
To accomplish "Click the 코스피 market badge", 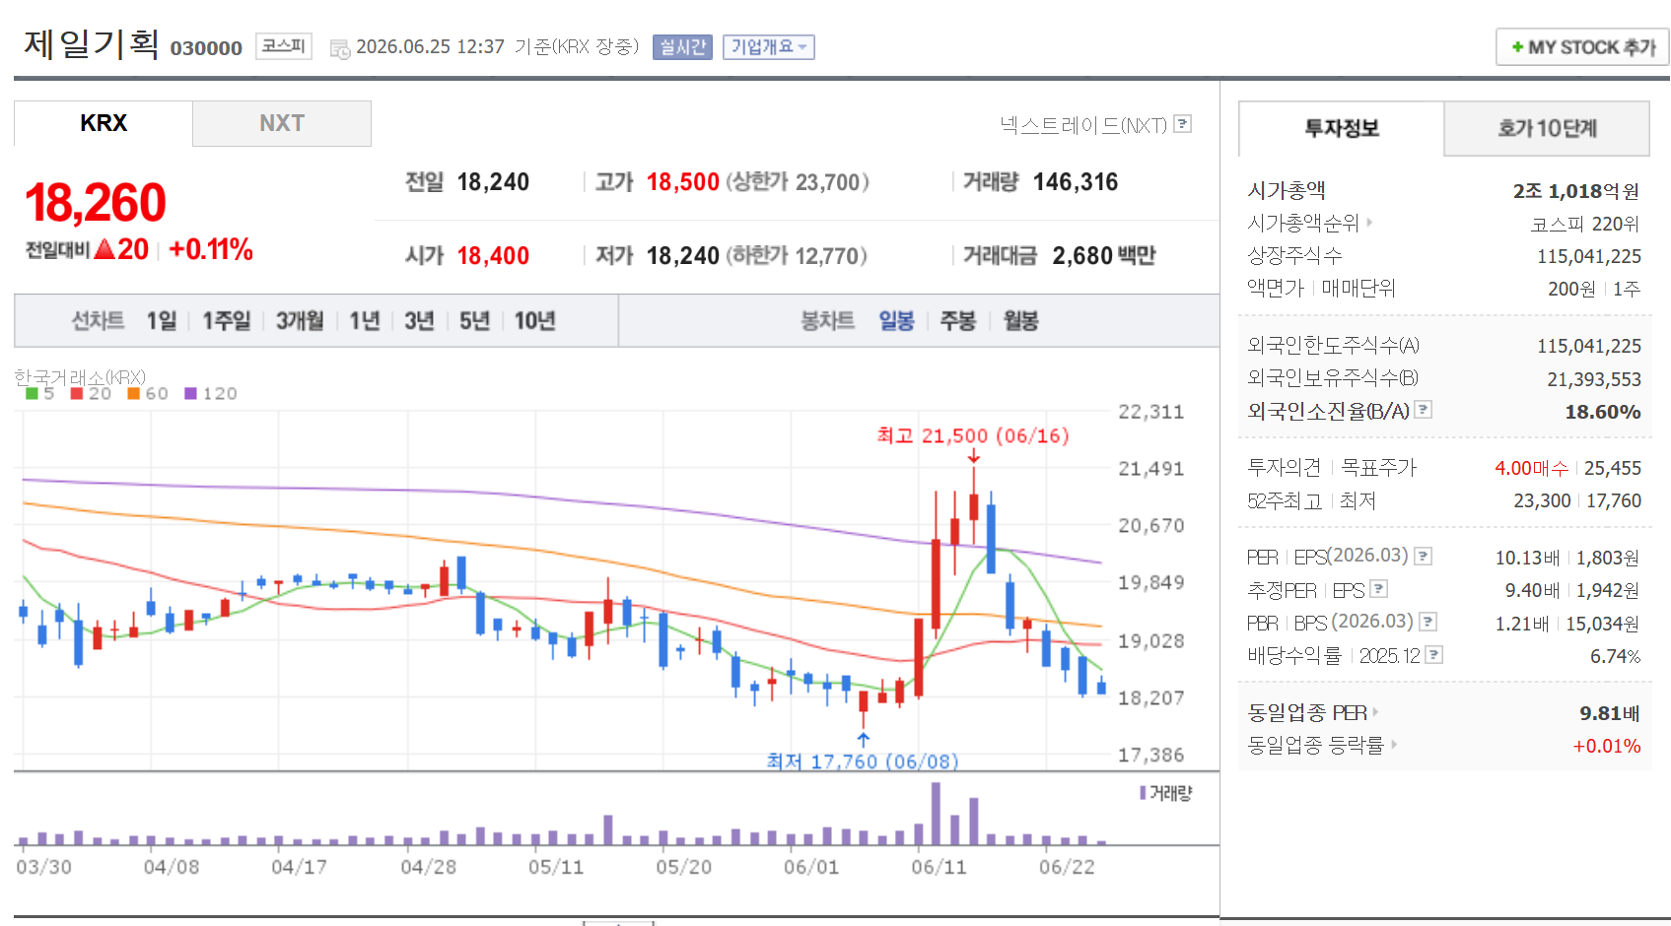I will tap(284, 46).
